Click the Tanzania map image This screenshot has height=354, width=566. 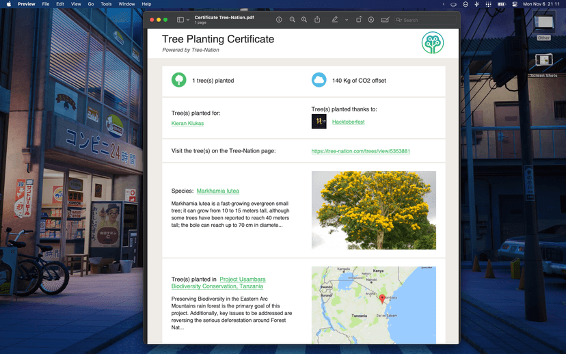(374, 305)
